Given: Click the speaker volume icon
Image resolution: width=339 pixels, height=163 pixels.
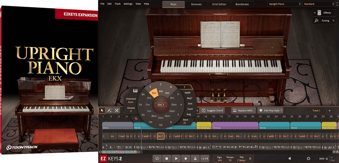Looking at the screenshot, I should click(290, 158).
